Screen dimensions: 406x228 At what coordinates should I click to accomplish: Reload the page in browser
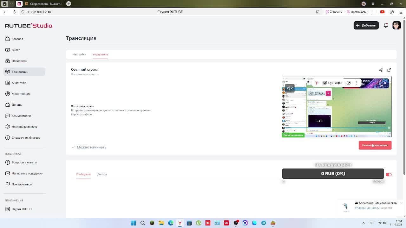click(14, 12)
